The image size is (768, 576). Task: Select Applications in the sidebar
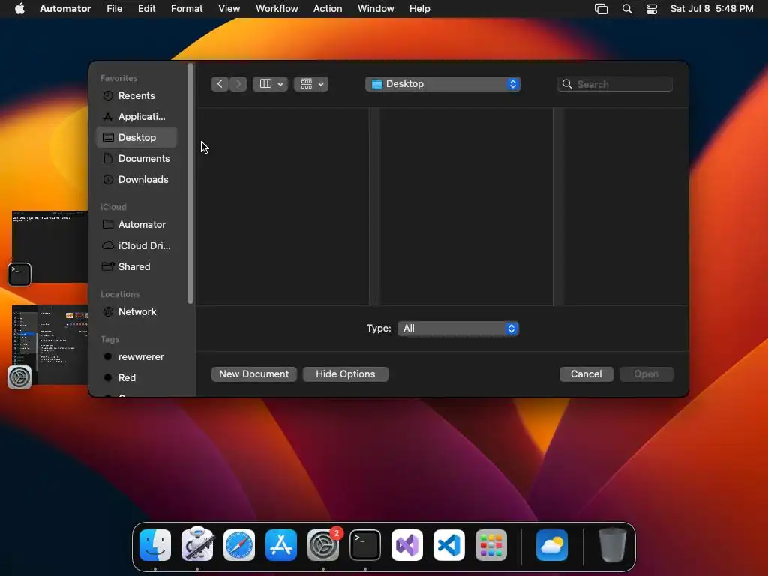[136, 116]
